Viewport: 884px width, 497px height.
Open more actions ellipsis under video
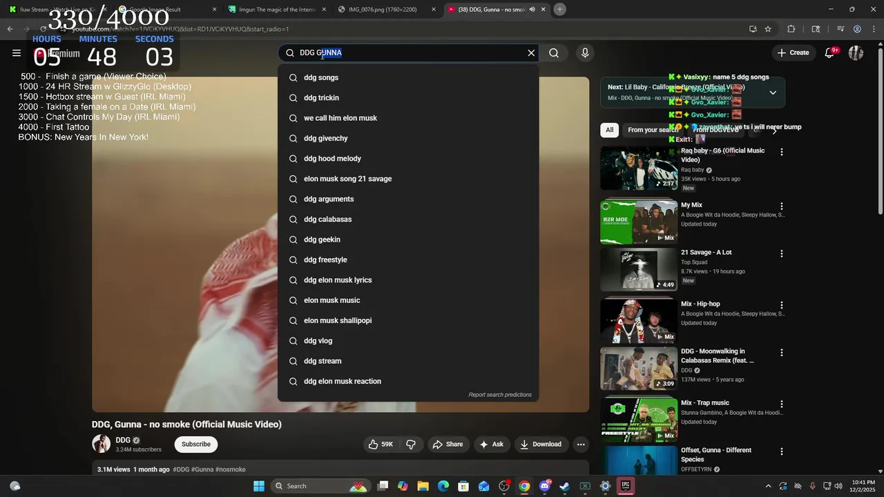click(x=581, y=444)
